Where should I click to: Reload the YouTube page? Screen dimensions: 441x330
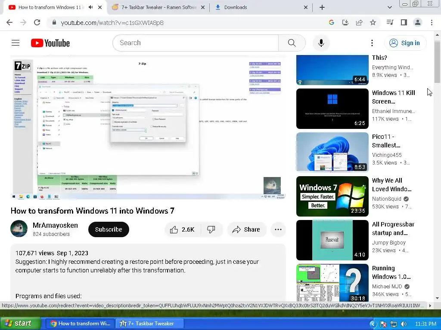pos(37,22)
